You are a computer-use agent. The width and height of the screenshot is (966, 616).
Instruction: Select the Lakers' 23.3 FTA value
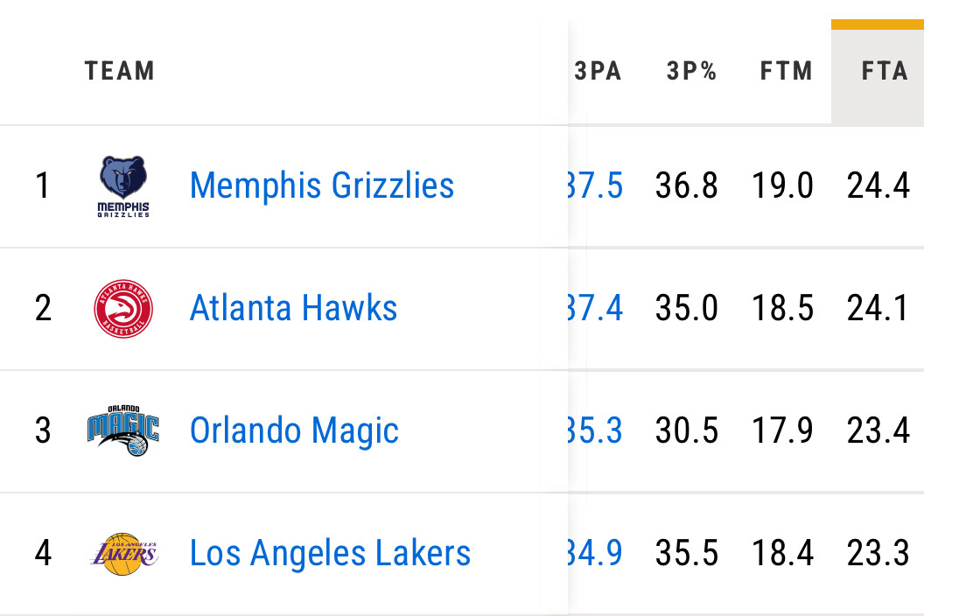878,553
